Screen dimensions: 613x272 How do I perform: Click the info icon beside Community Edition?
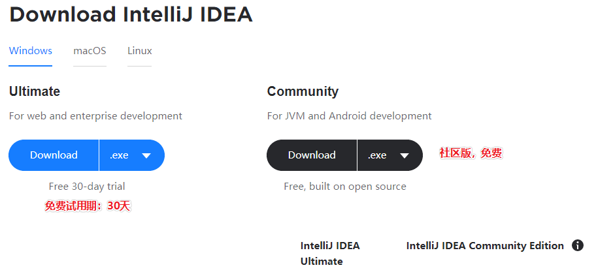(x=578, y=245)
